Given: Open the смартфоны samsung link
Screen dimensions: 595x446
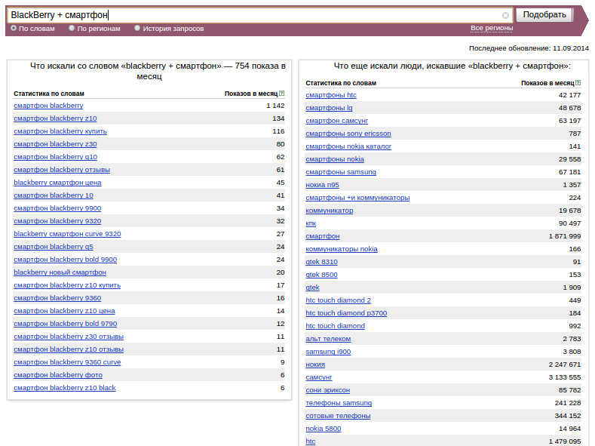Looking at the screenshot, I should pyautogui.click(x=341, y=172).
